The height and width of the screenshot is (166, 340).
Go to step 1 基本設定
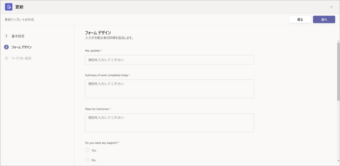coord(14,36)
